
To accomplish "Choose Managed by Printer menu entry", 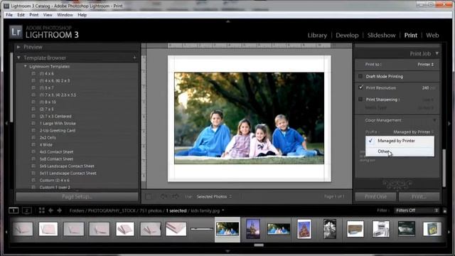I will coord(400,141).
